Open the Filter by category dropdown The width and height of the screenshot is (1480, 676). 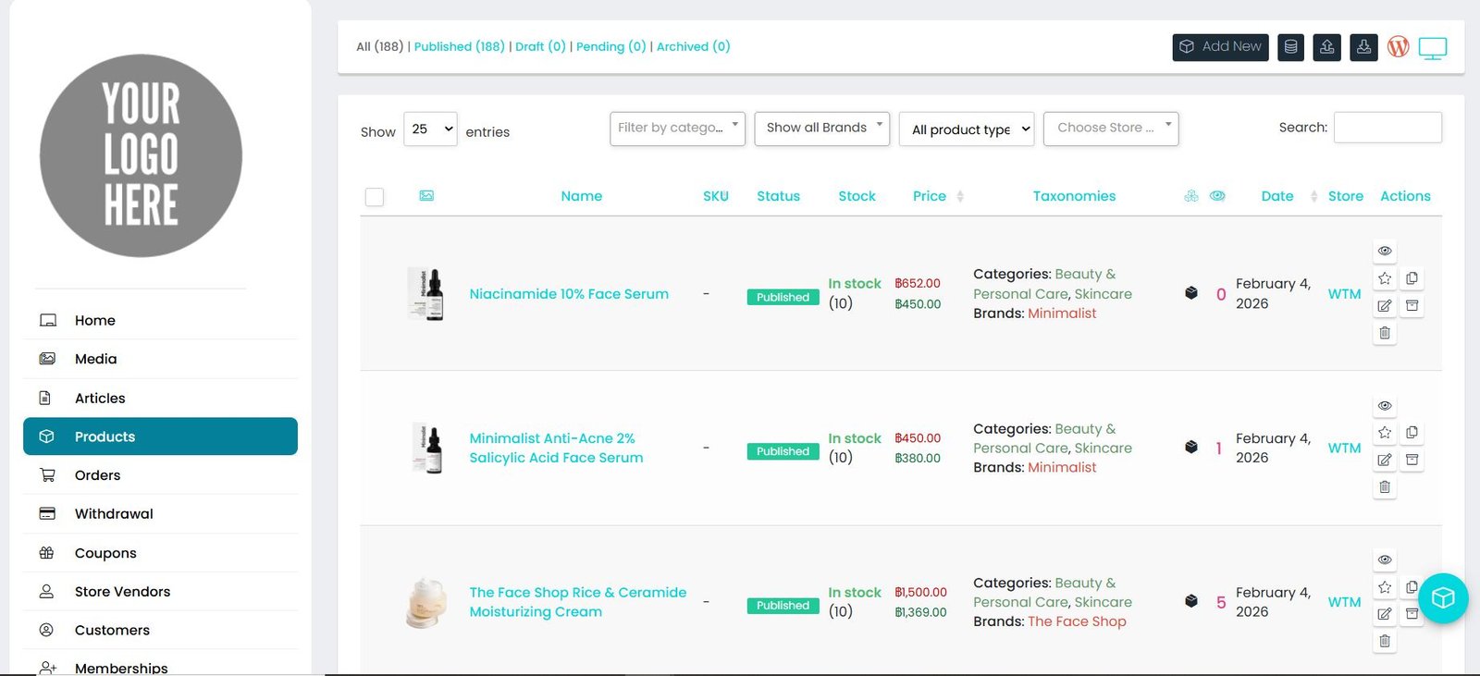point(676,128)
